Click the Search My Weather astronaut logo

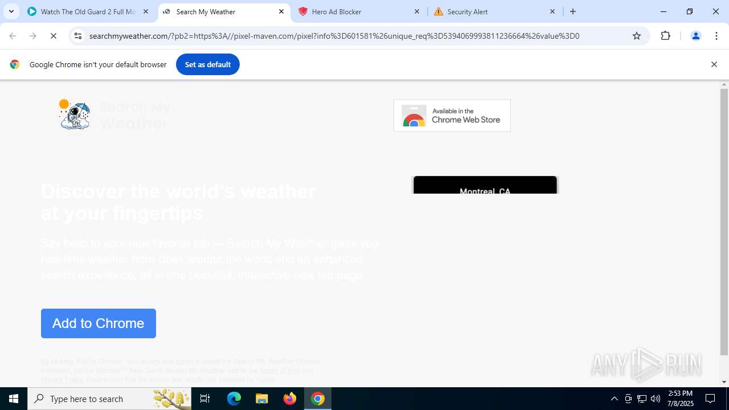point(75,114)
